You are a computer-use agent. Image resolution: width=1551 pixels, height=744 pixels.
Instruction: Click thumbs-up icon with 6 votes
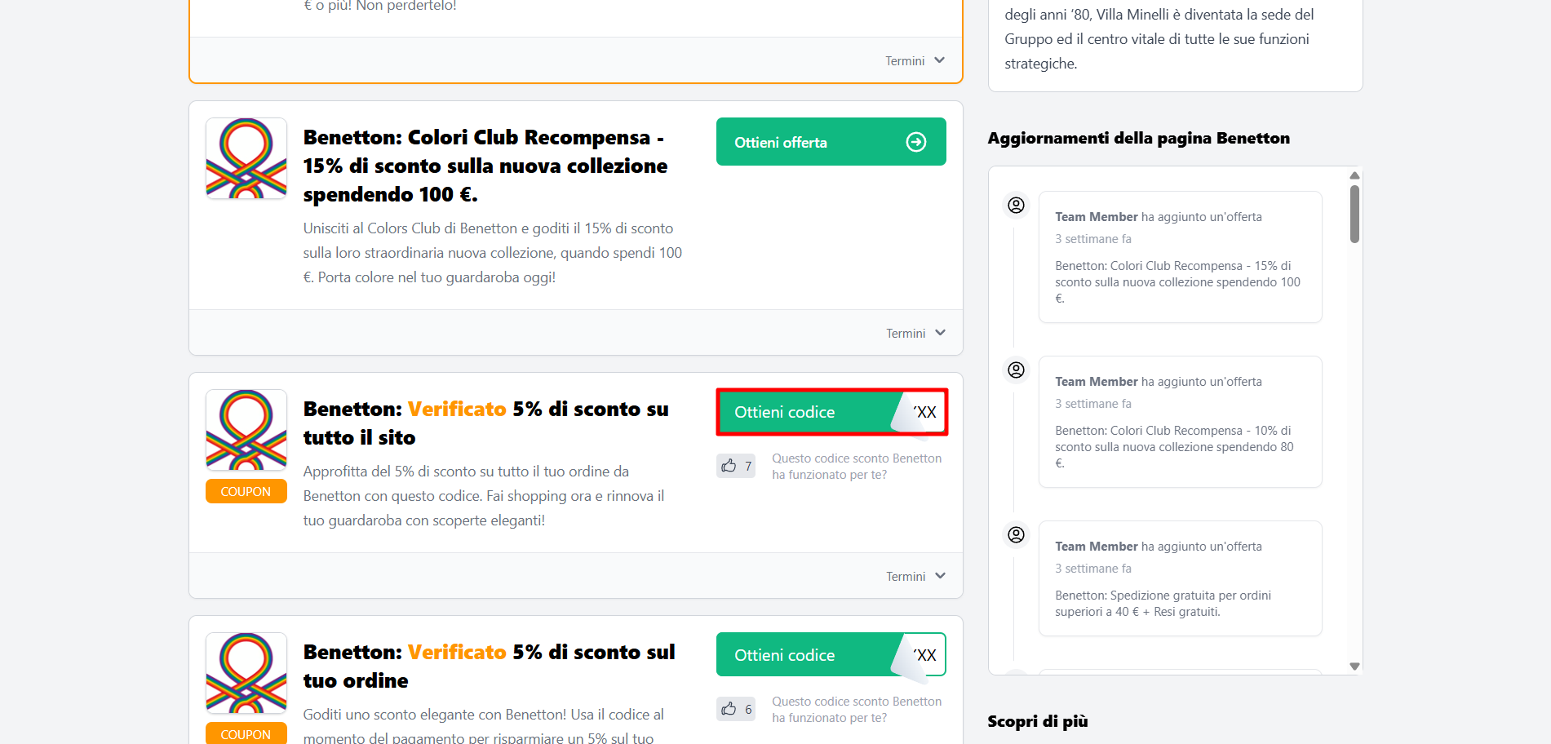pyautogui.click(x=729, y=709)
